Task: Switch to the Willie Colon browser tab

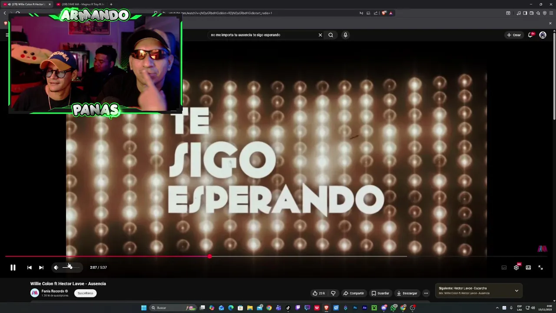Action: pyautogui.click(x=26, y=4)
